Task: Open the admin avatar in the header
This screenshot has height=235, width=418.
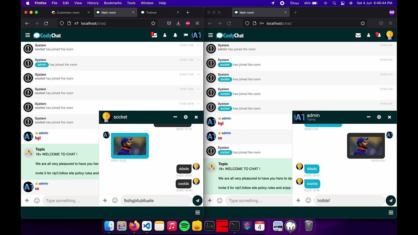Action: point(197,35)
